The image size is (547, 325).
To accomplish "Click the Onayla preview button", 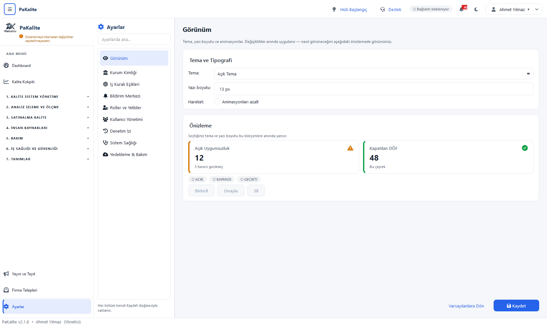I will (231, 191).
